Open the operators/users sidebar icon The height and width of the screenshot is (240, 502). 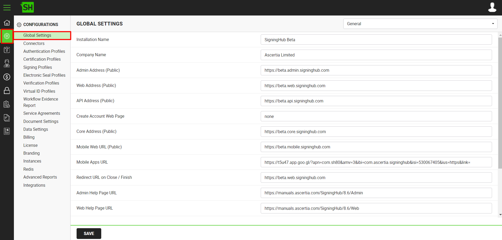7,63
